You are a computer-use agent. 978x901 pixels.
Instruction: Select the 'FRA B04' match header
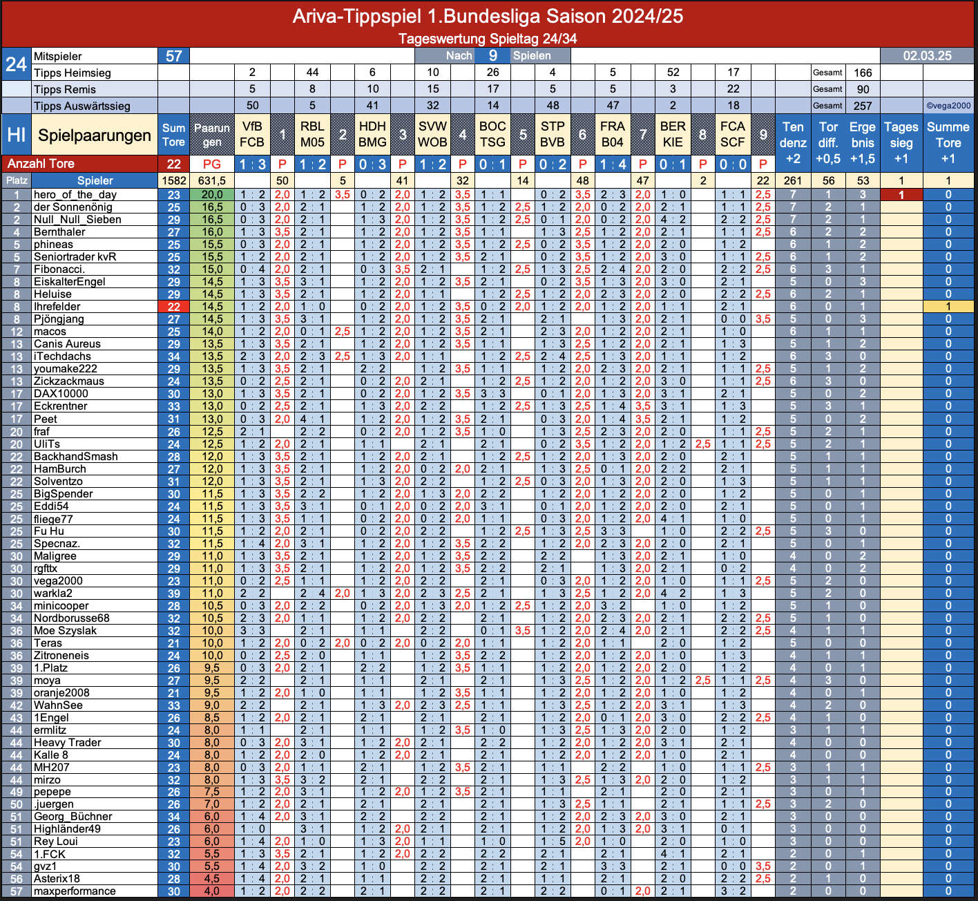613,135
